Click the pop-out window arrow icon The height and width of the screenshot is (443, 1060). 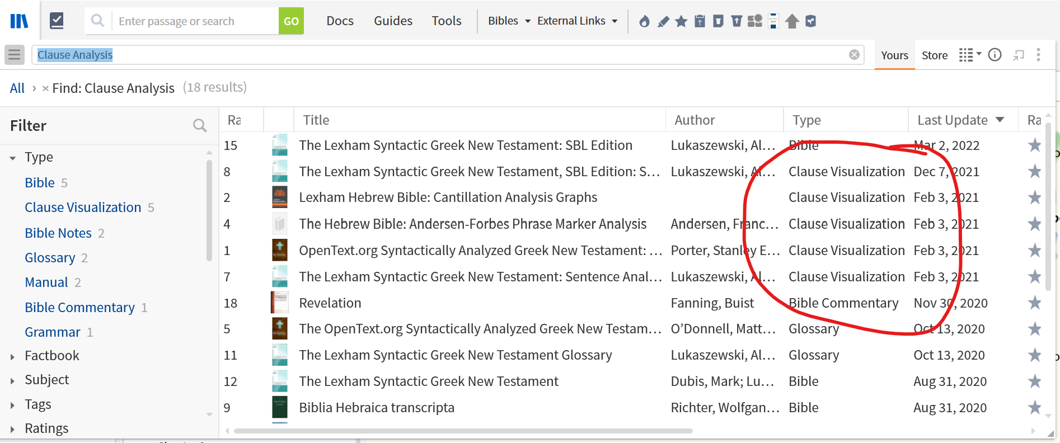[x=1019, y=55]
